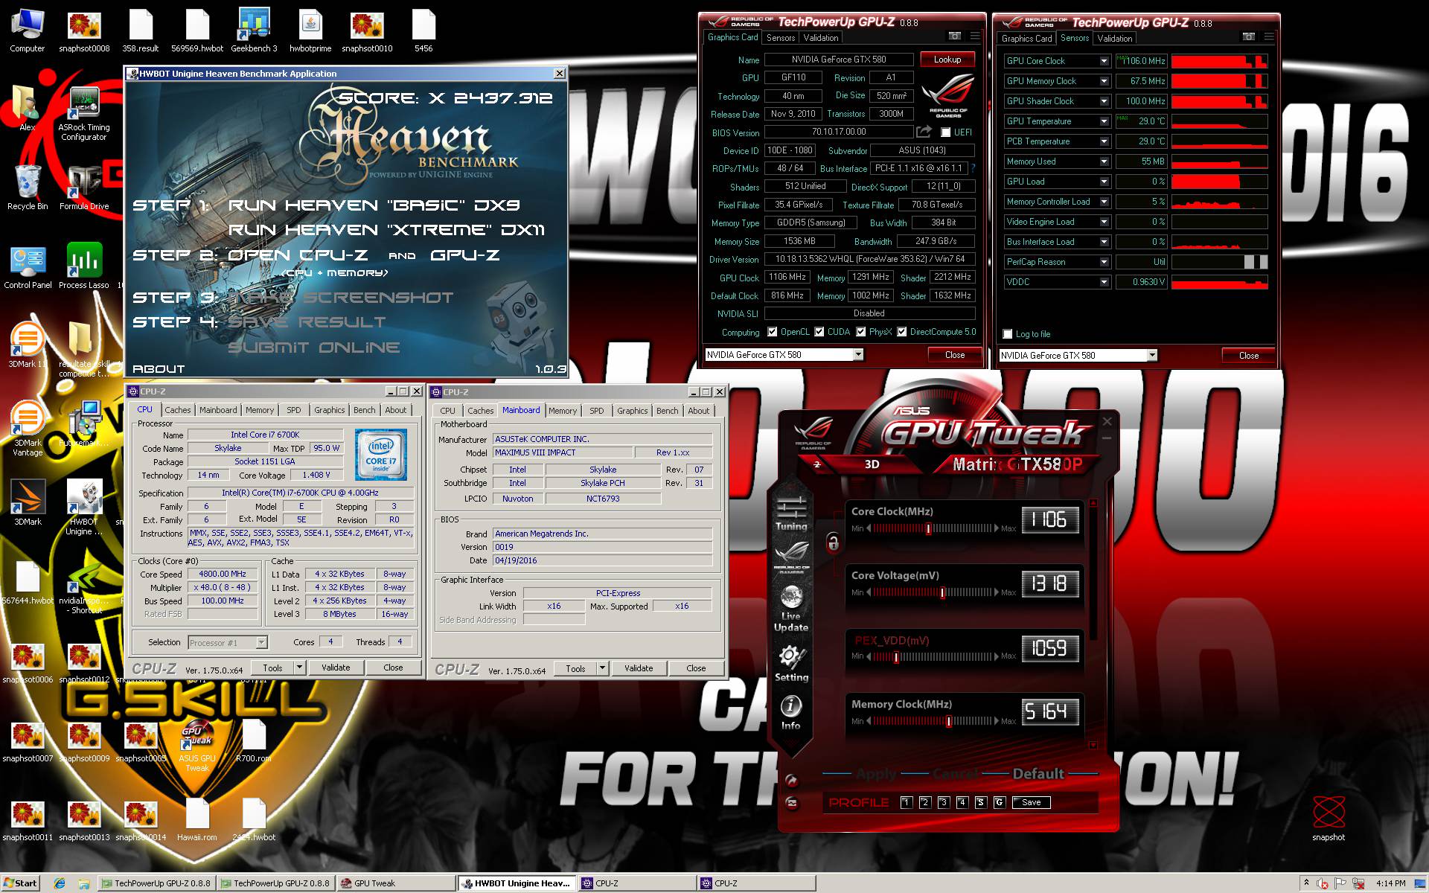The image size is (1429, 893).
Task: Toggle the CUDA checkbox in GPU-Z
Action: coord(819,332)
